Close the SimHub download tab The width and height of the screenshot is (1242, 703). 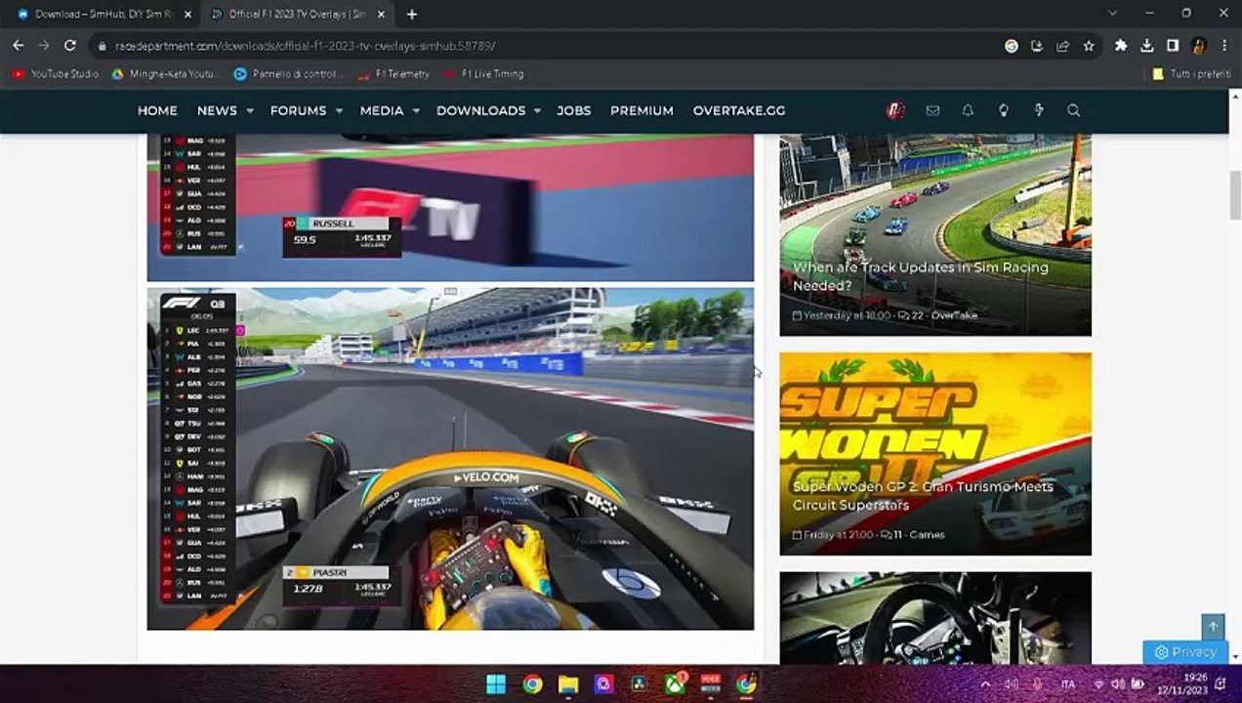187,15
